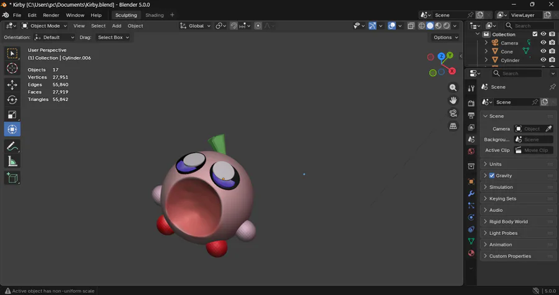Open the Drag Select Box dropdown

[x=113, y=37]
